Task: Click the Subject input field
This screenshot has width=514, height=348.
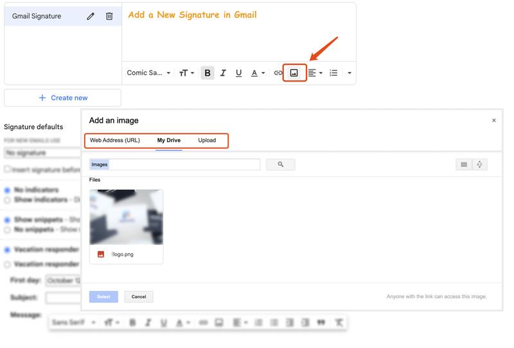Action: tap(63, 298)
